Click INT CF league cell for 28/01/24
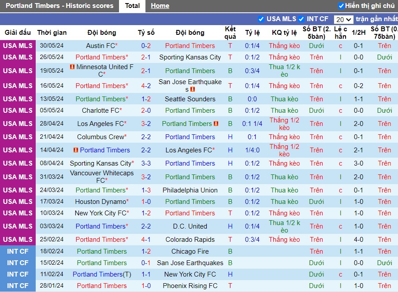This screenshot has height=292, width=398. click(x=18, y=286)
